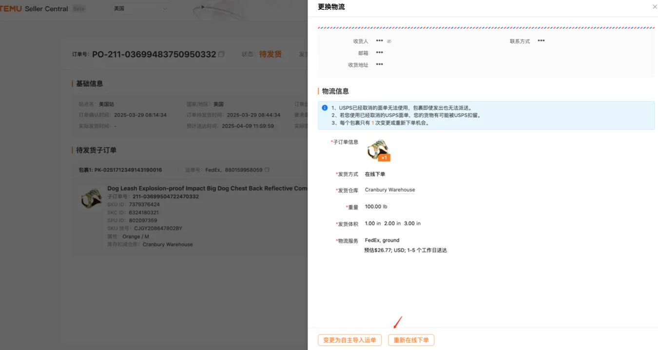Reveal hidden recipient info with eye icon

389,41
